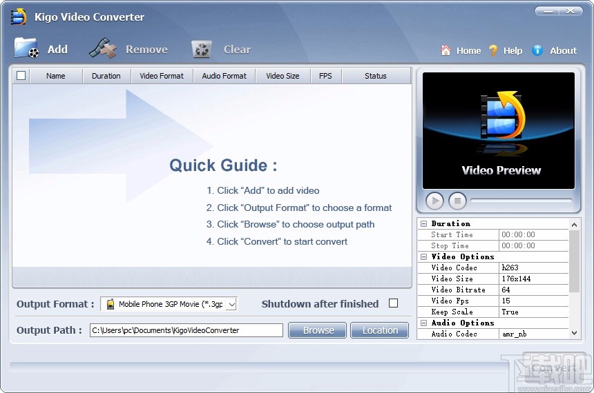
Task: Click the Output Path text field
Action: 186,330
